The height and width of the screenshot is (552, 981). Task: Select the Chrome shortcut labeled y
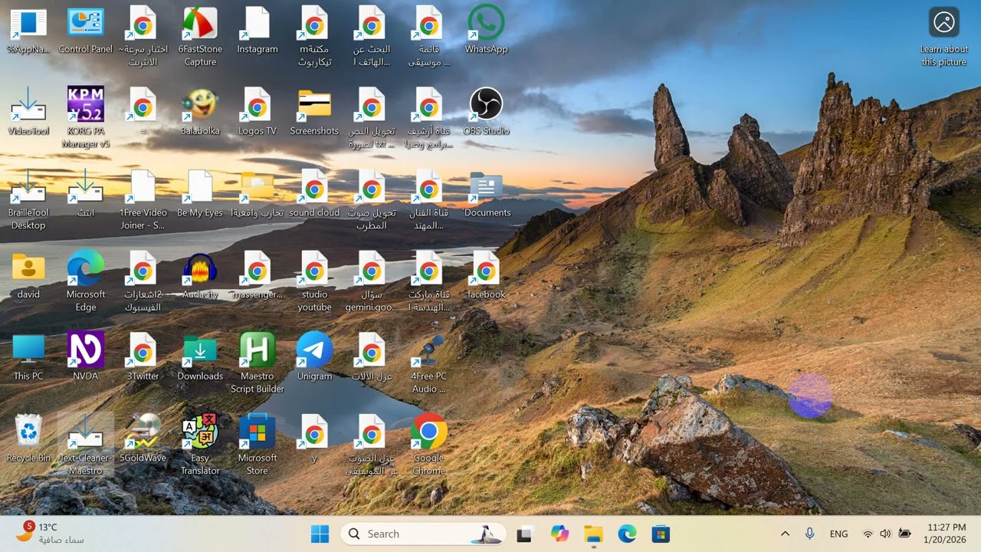[x=314, y=439]
